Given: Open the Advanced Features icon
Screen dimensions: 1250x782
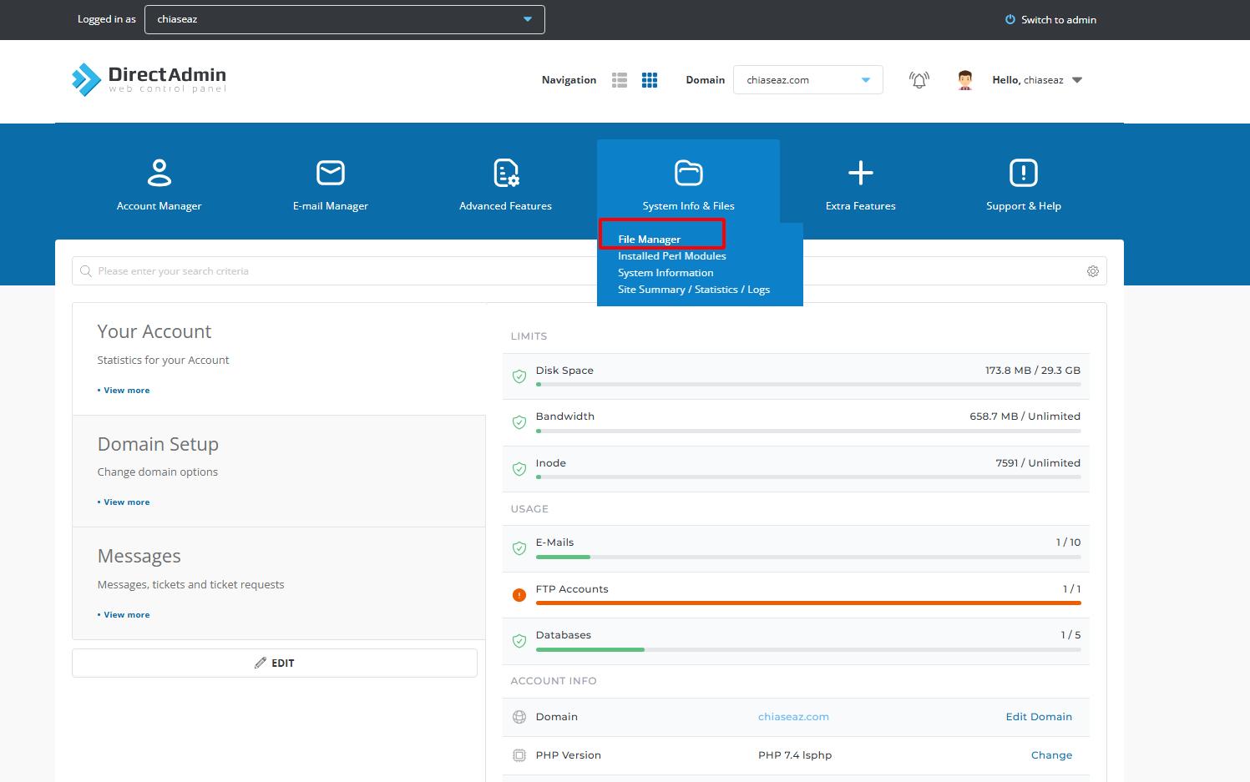Looking at the screenshot, I should pyautogui.click(x=505, y=173).
